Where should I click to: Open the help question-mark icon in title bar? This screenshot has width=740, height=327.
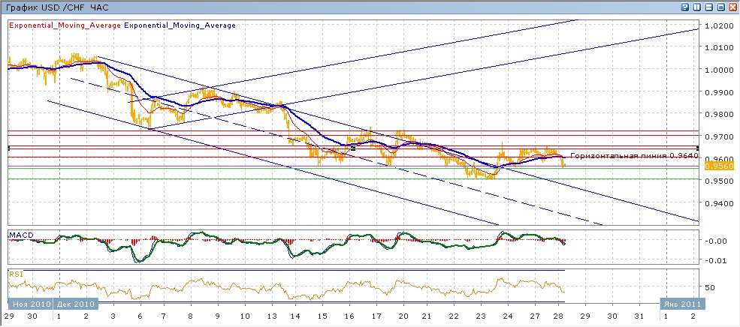[685, 7]
